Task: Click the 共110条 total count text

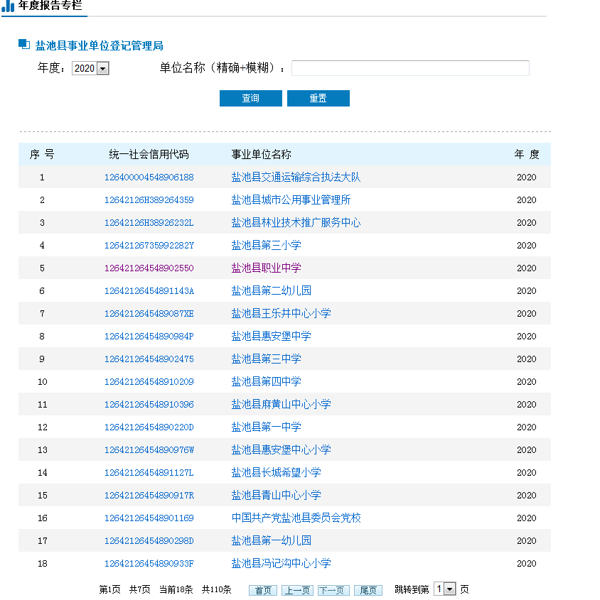Action: point(217,589)
